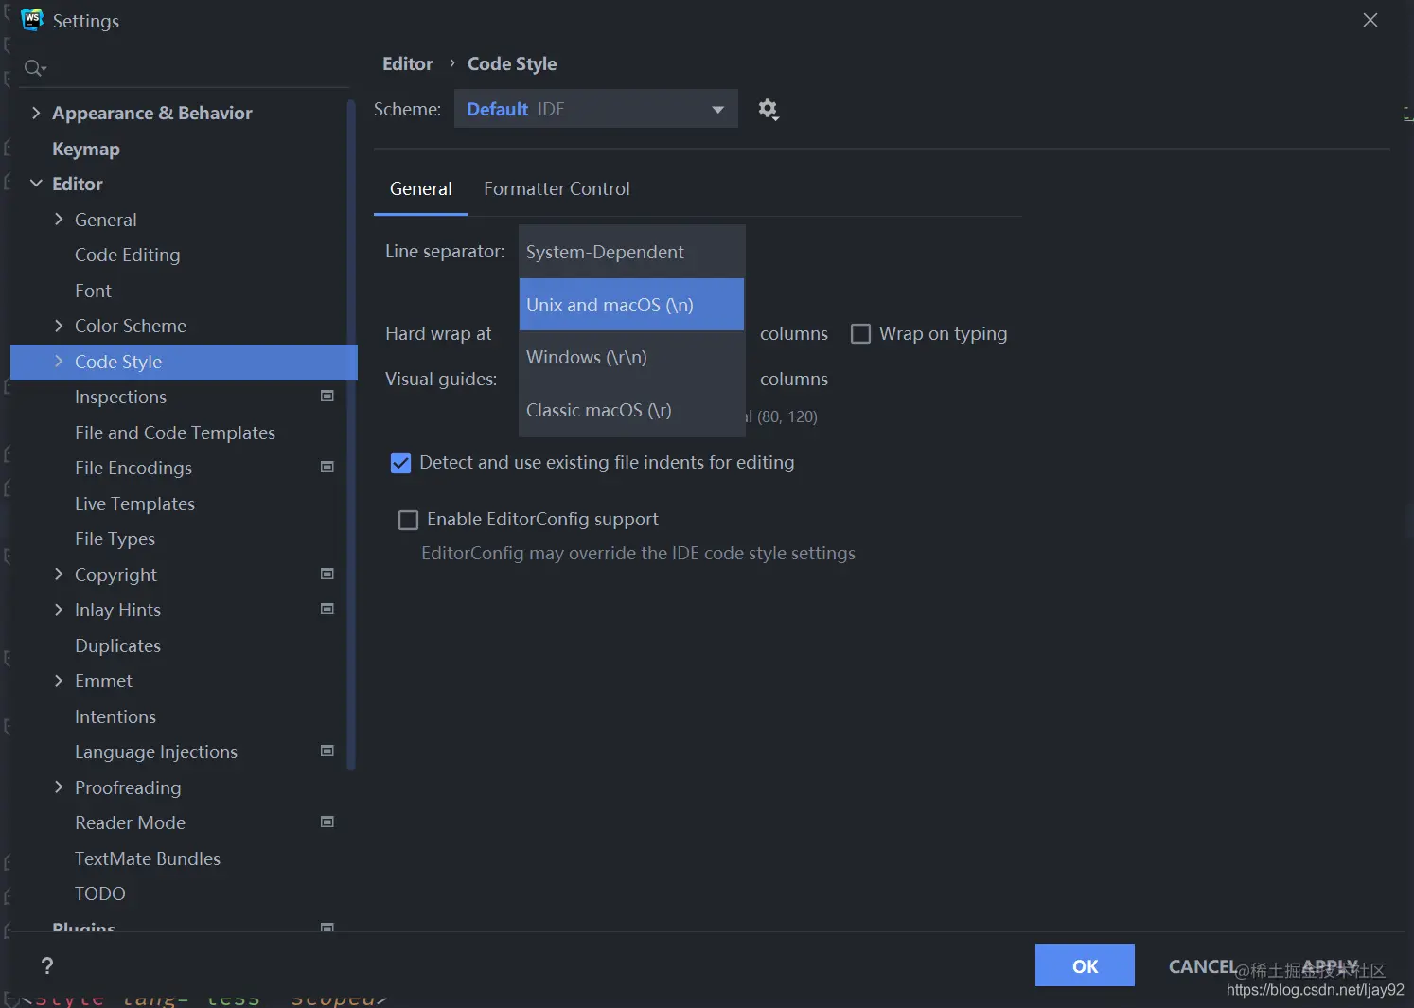The width and height of the screenshot is (1414, 1008).
Task: Click the help question mark icon
Action: click(x=47, y=965)
